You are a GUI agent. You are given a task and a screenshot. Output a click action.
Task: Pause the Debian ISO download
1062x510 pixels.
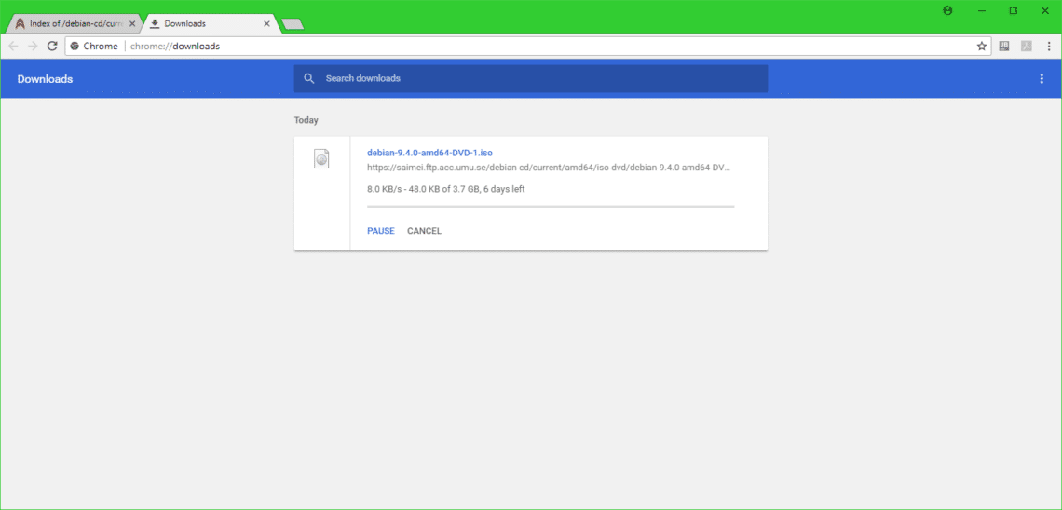(381, 231)
